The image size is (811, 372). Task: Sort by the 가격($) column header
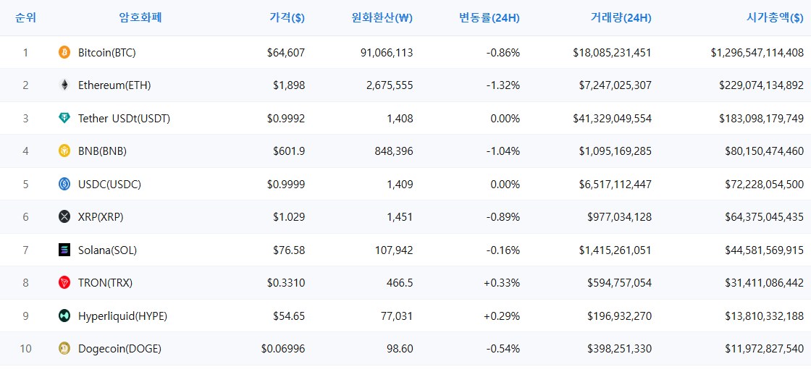(x=287, y=18)
